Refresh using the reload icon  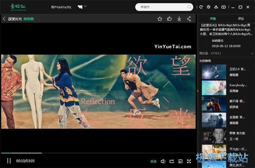[201, 7]
